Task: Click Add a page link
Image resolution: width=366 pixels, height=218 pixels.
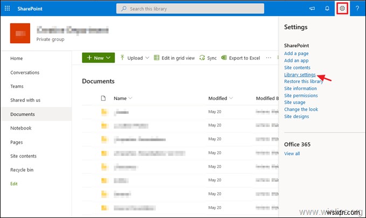Action: pyautogui.click(x=296, y=53)
